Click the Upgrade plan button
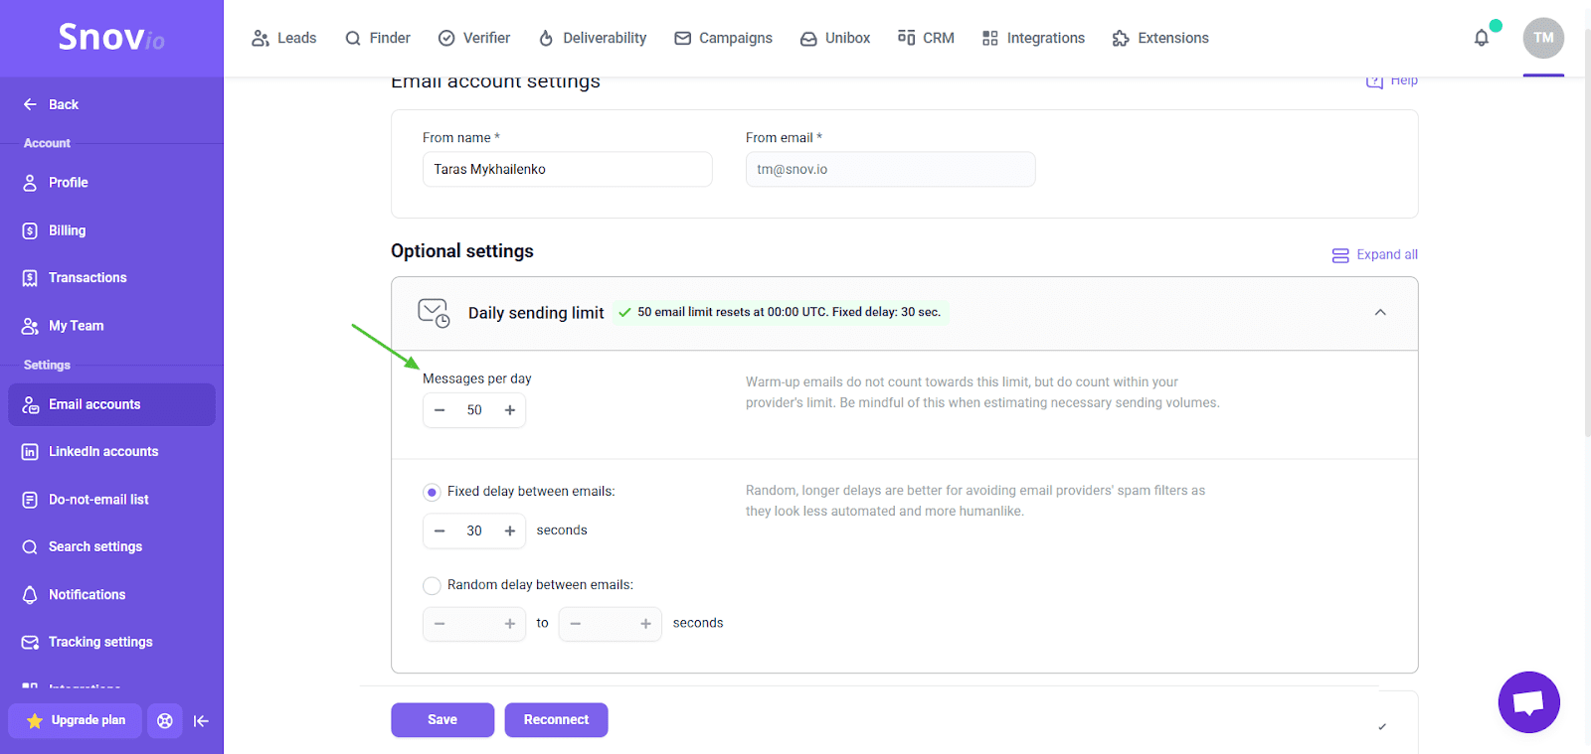 (x=77, y=721)
